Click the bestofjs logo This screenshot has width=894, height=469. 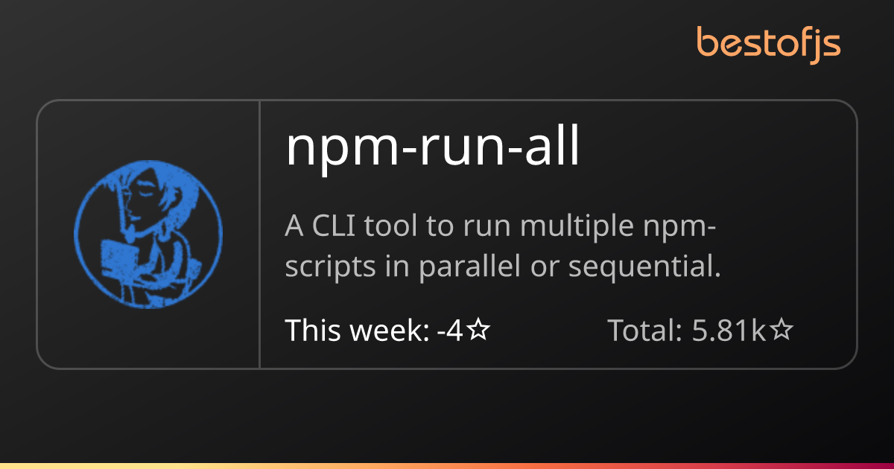769,45
